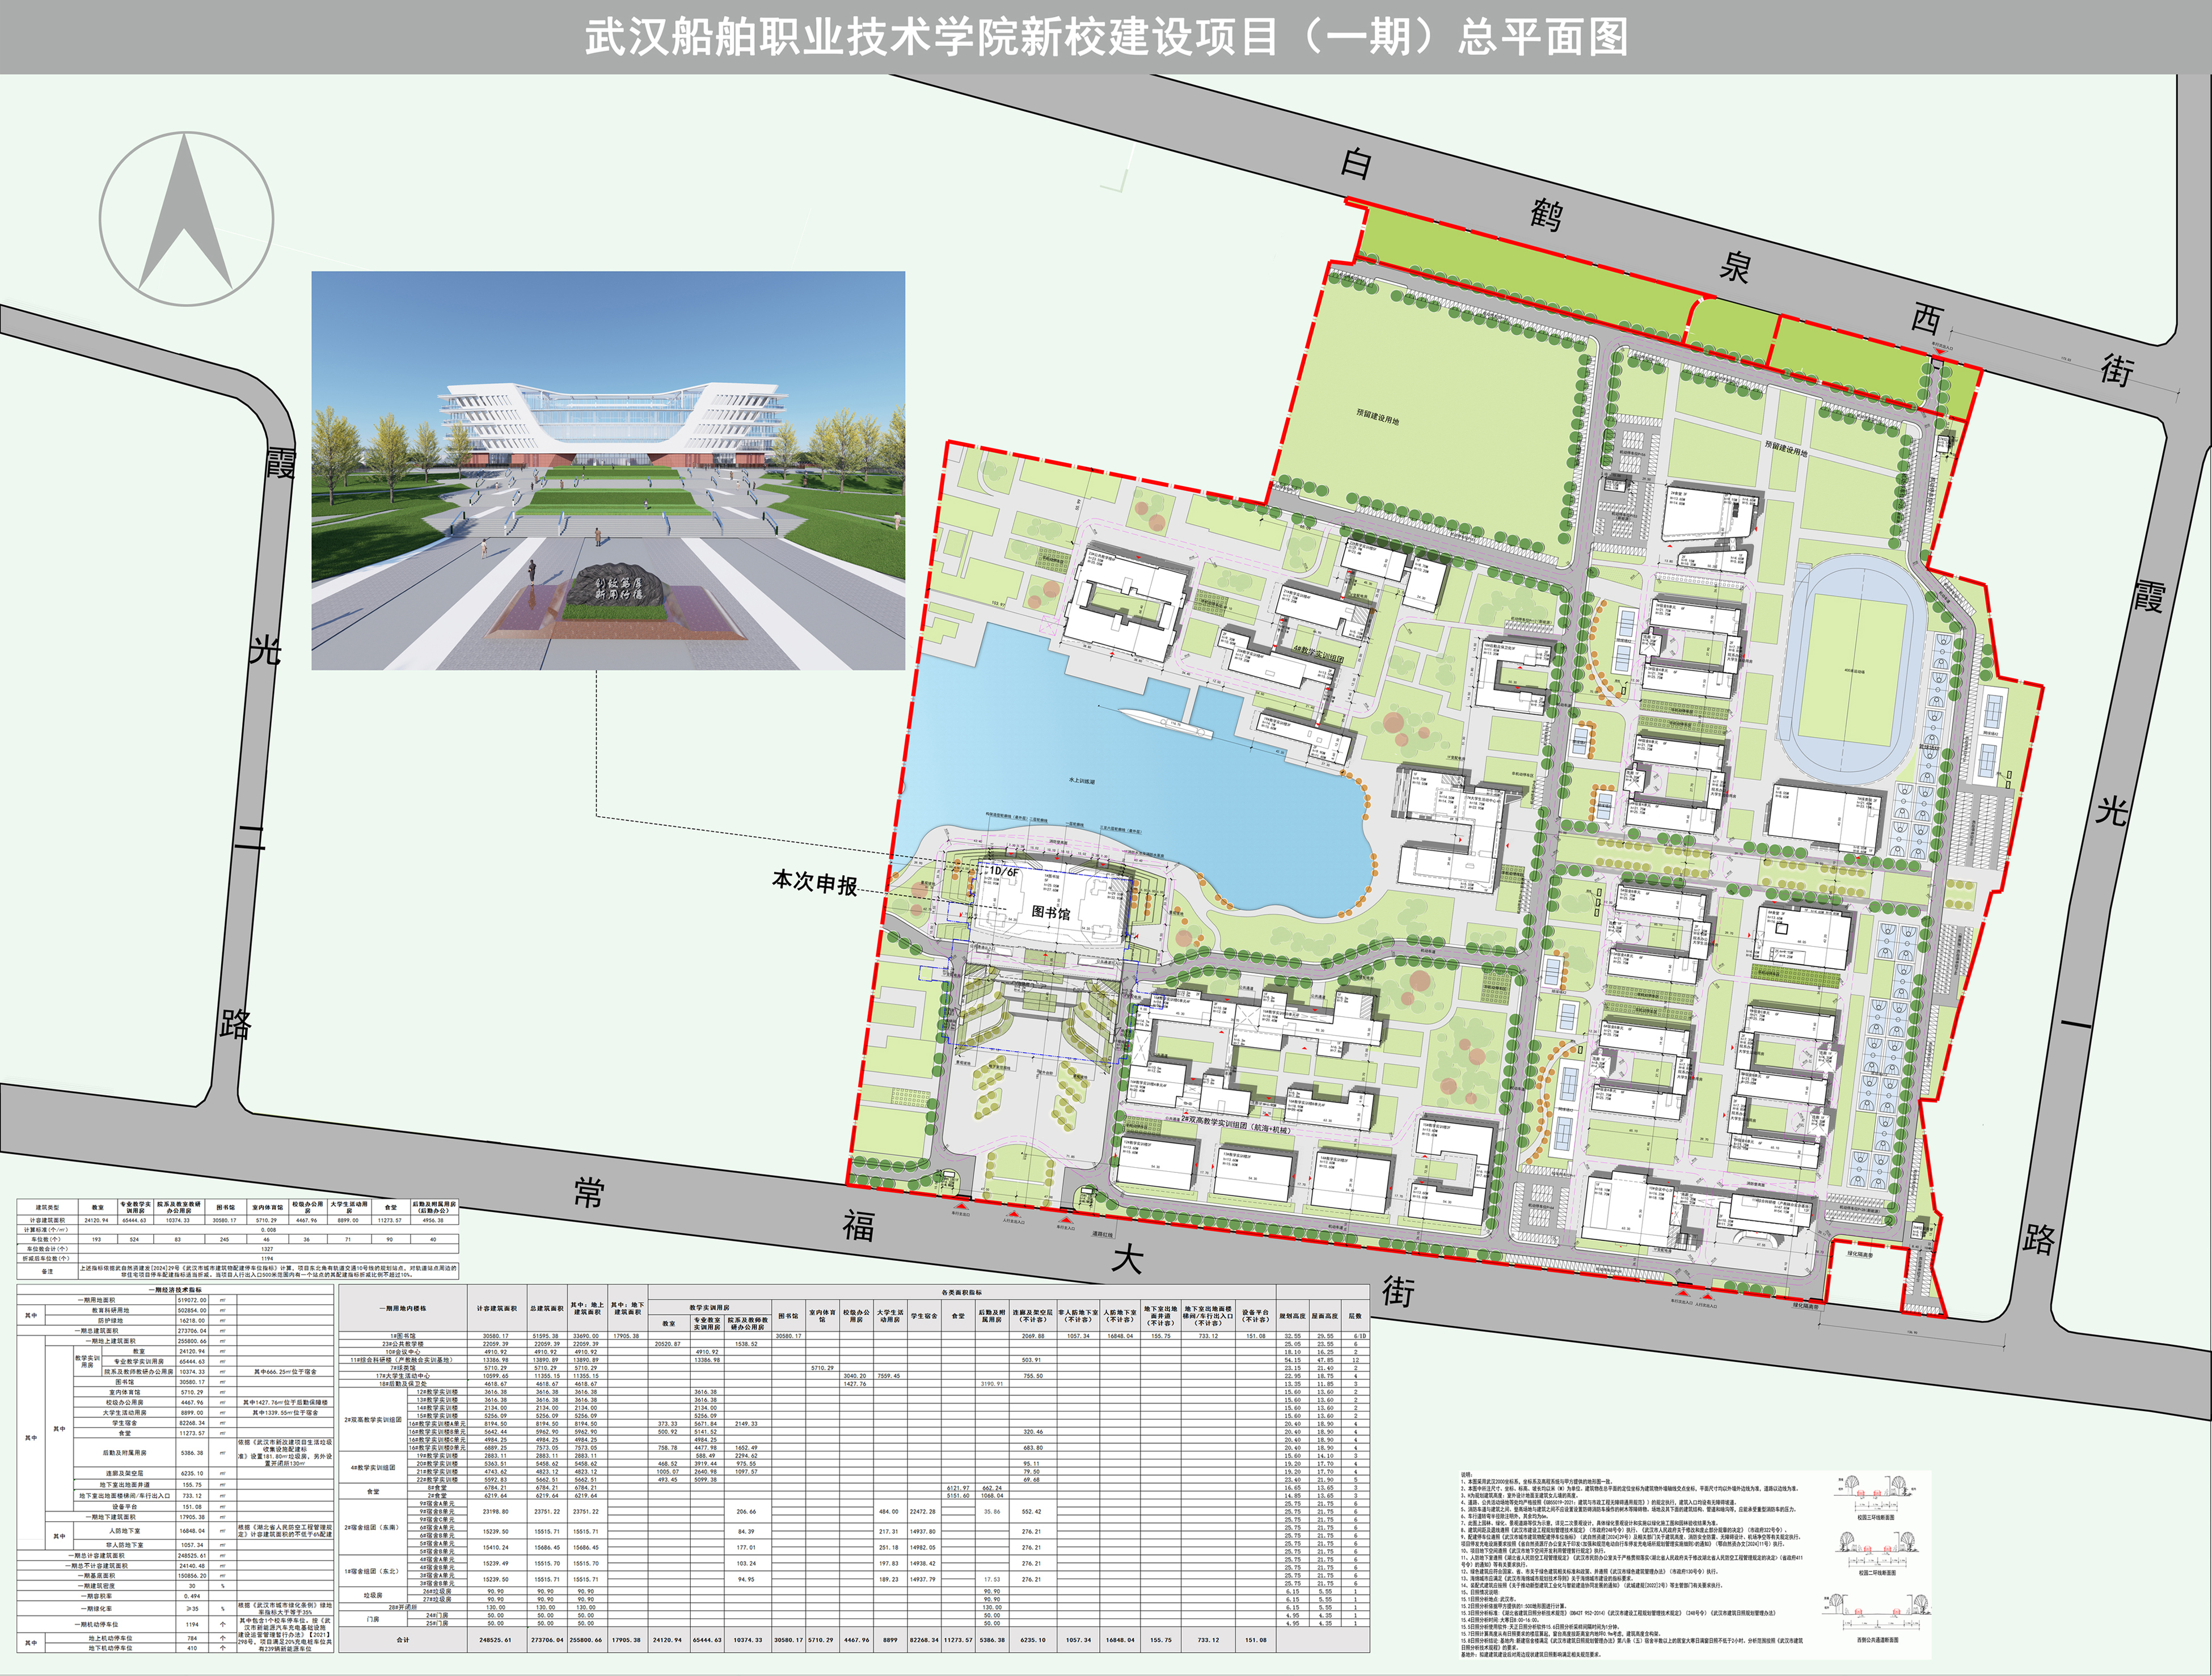The height and width of the screenshot is (1676, 2212).
Task: Select the 519072.00 site area value
Action: (x=192, y=1300)
